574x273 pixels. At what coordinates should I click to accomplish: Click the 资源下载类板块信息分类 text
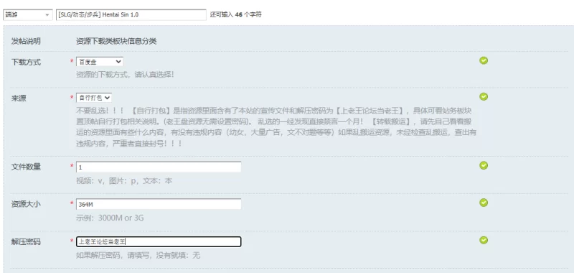(x=116, y=42)
